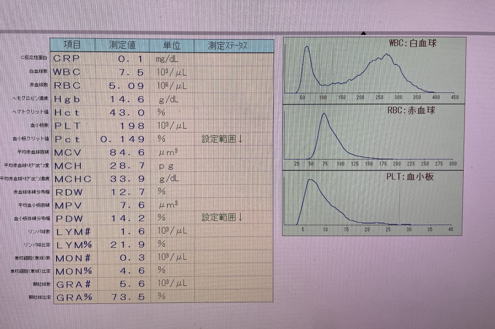Select the GRA# item cell
The width and height of the screenshot is (495, 329).
coord(76,284)
